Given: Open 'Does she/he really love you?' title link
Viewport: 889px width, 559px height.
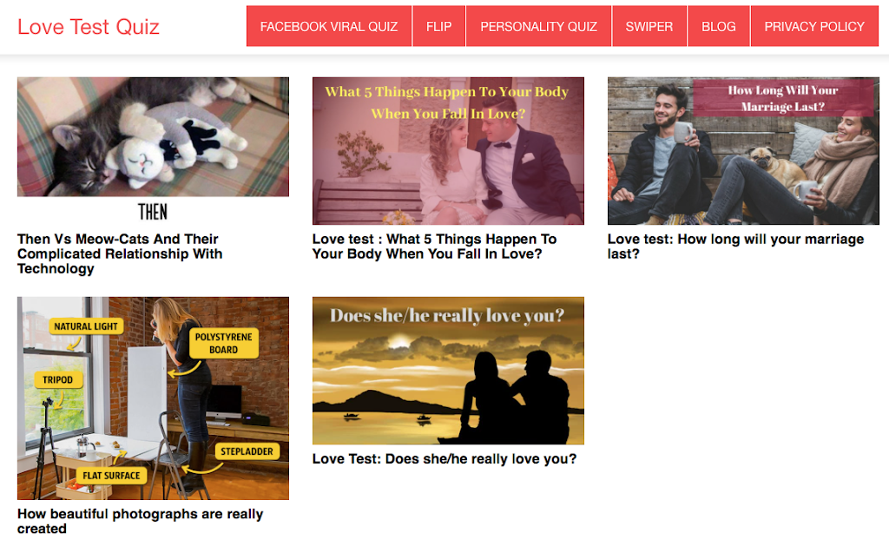Looking at the screenshot, I should click(444, 458).
